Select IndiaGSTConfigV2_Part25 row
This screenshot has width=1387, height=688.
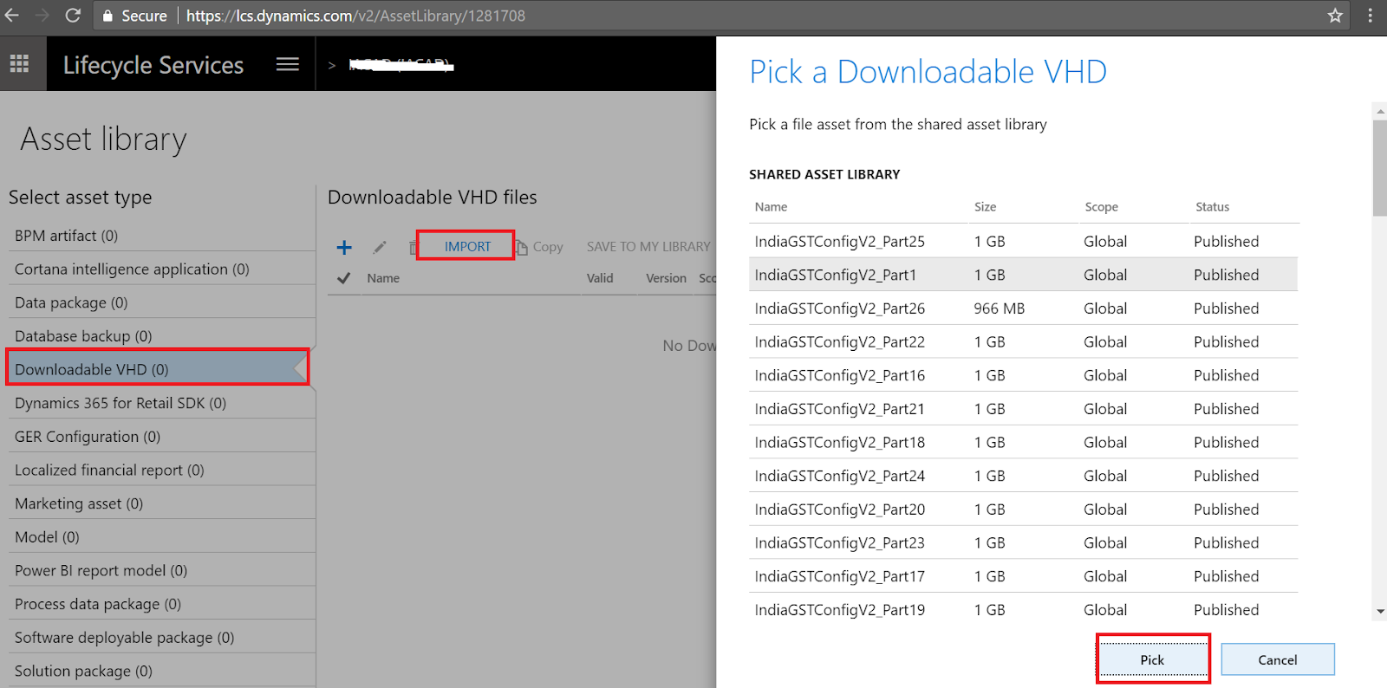click(1023, 241)
